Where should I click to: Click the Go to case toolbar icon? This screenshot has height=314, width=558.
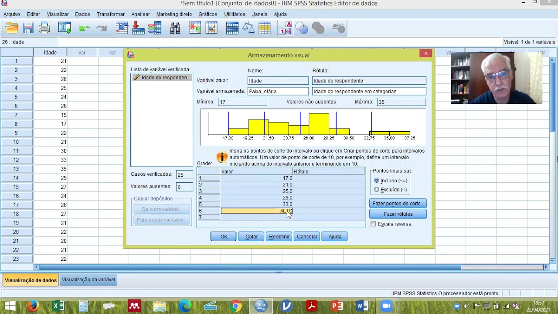point(122,28)
